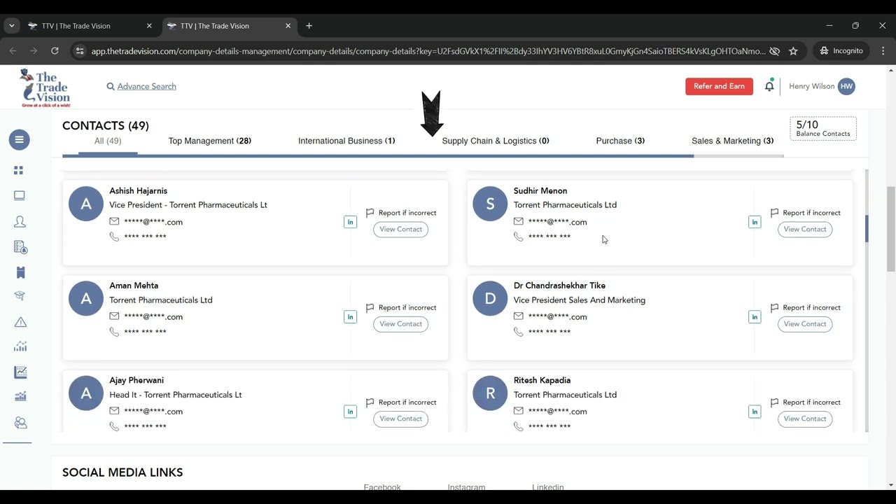Screen dimensions: 896x504
Task: Click the warning triangle icon in sidebar
Action: click(20, 322)
